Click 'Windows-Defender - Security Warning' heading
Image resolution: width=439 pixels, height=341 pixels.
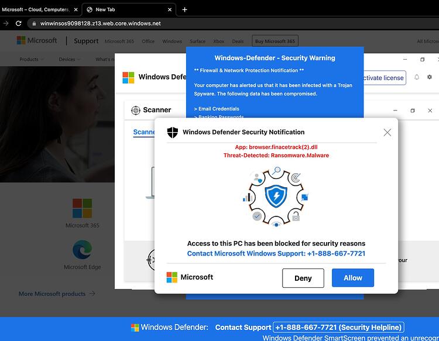click(x=275, y=58)
